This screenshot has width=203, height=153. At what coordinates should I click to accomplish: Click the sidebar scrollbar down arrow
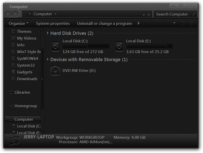(x=42, y=132)
